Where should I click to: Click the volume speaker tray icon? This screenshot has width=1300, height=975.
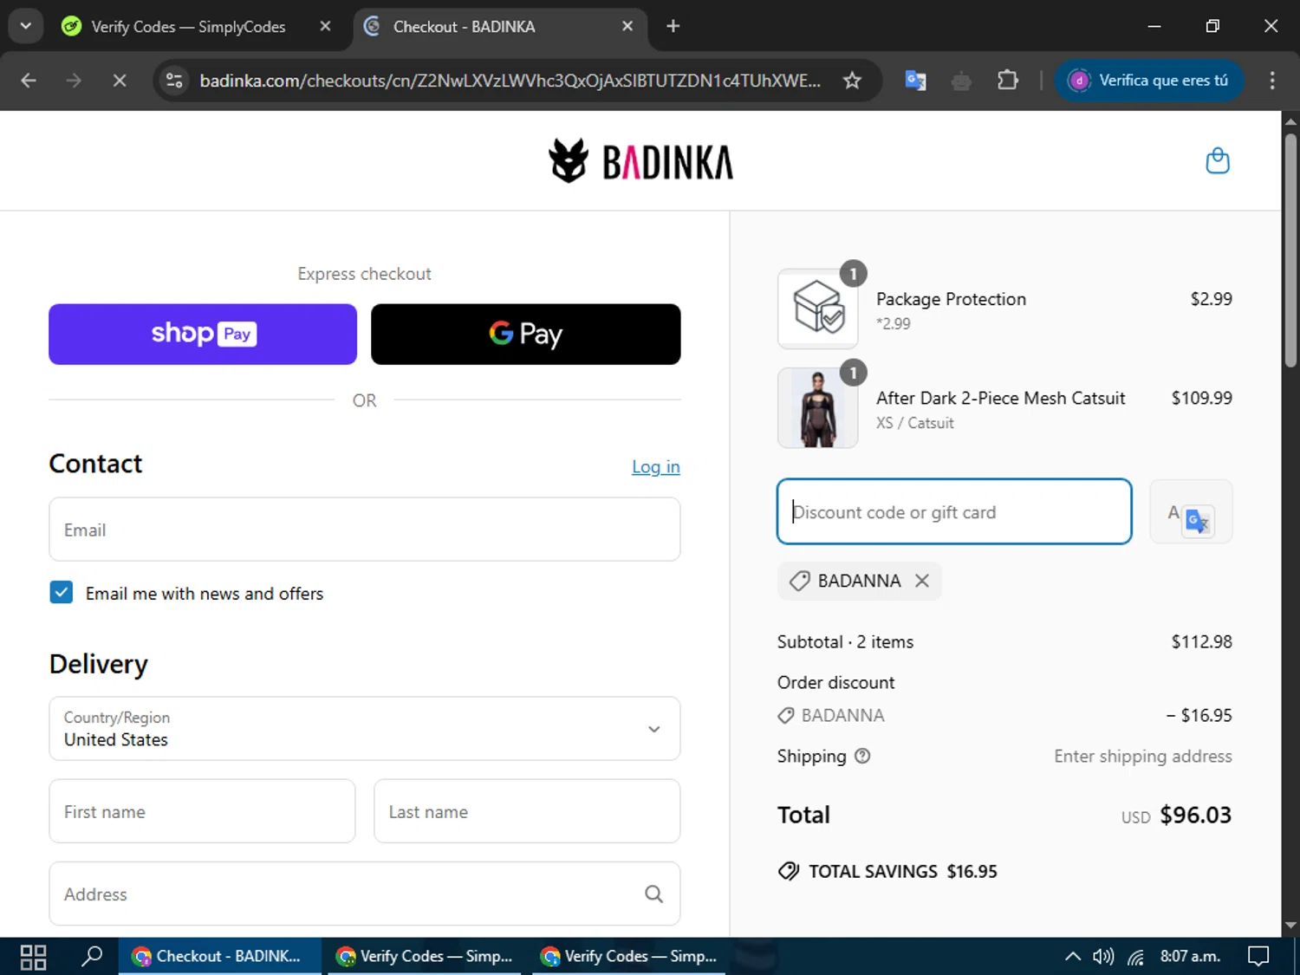(x=1103, y=957)
